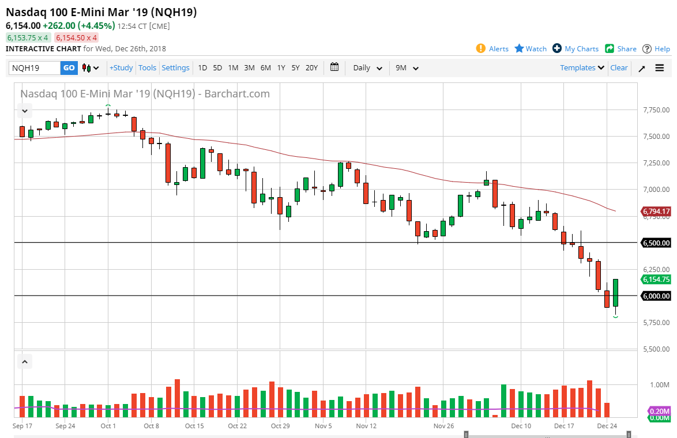Click the Clear link

619,67
